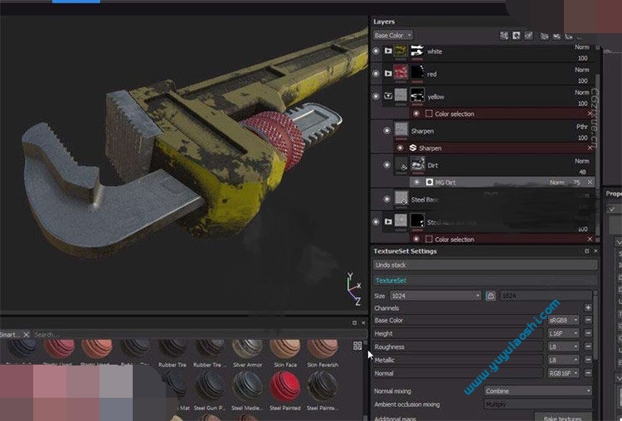Open the Ambient occlusion mixing dropdown
The image size is (622, 421).
click(x=537, y=404)
